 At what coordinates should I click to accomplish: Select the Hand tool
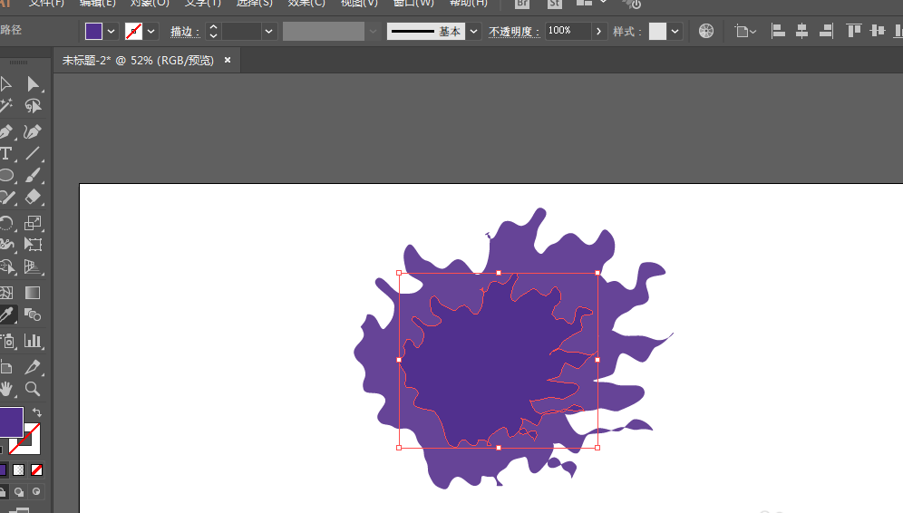click(x=5, y=389)
